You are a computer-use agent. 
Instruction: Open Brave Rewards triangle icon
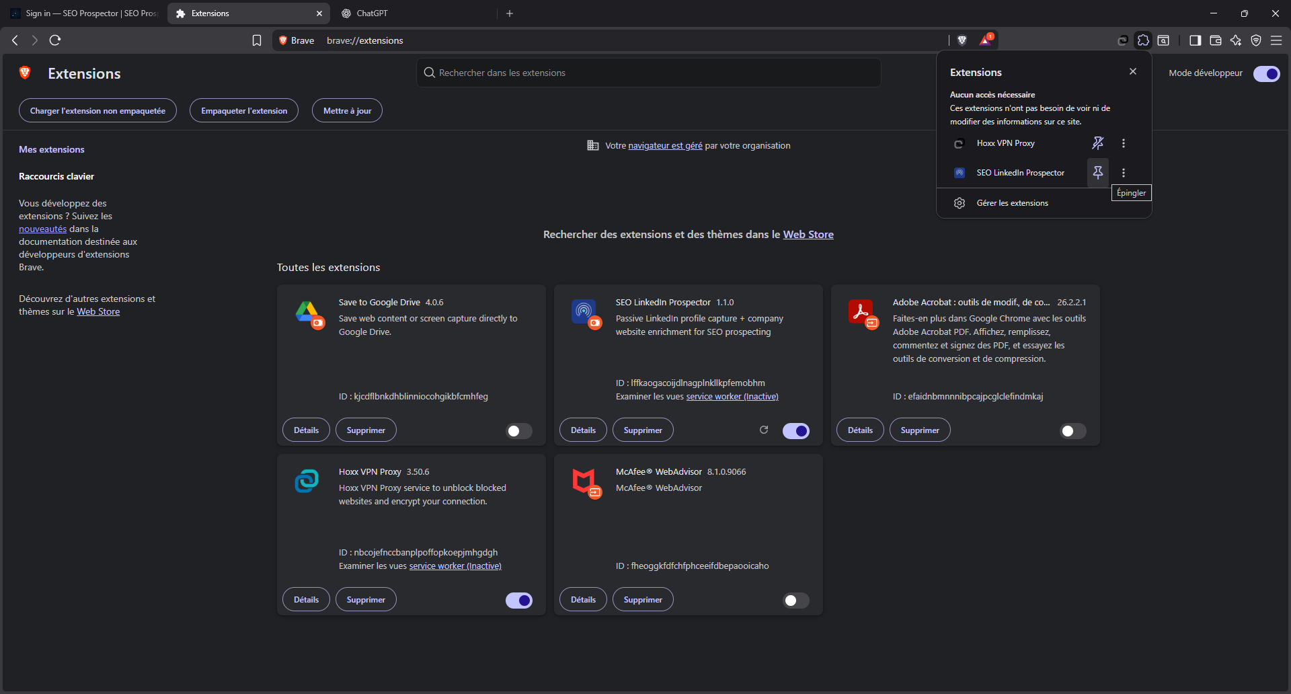(986, 40)
